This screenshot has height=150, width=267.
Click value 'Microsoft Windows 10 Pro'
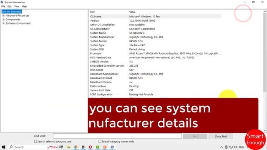coord(144,17)
